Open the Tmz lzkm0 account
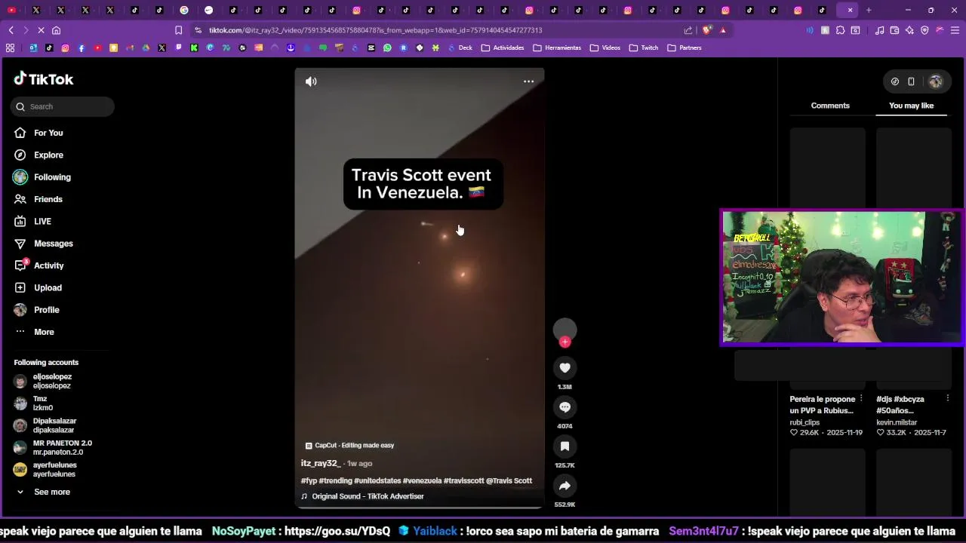The height and width of the screenshot is (543, 966). click(x=38, y=403)
